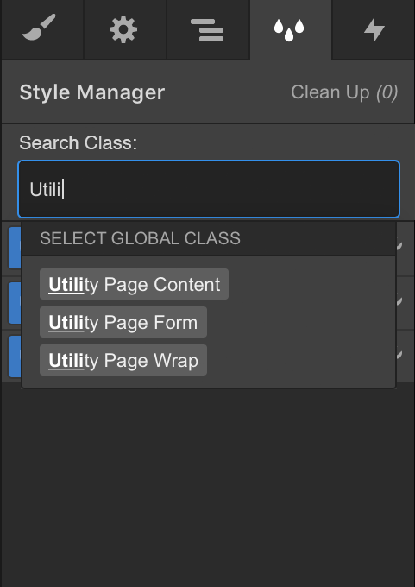This screenshot has width=415, height=587.
Task: Select Utility Page Content class suggestion
Action: (x=134, y=284)
